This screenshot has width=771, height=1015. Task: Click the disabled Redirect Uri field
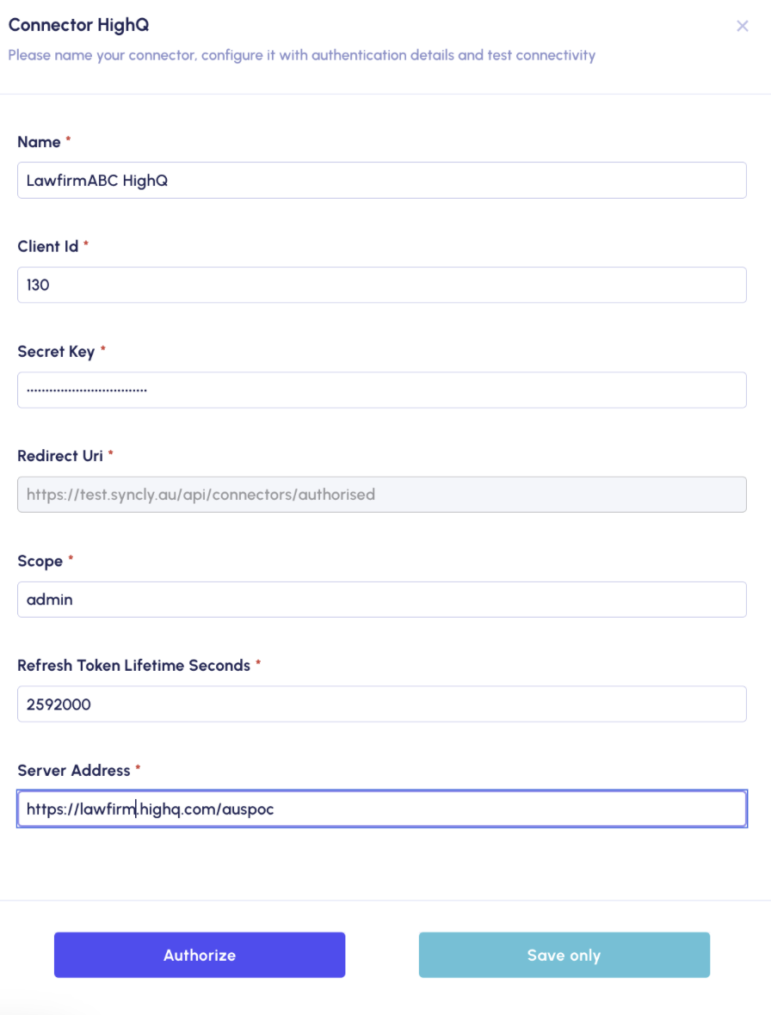coord(382,495)
